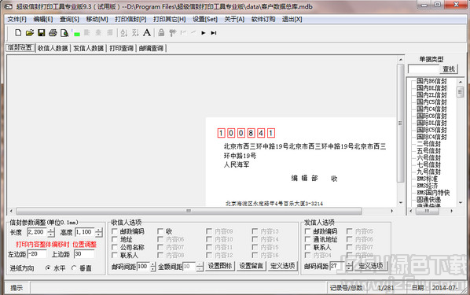Click the Printer icon in toolbar
470x295 pixels.
coord(53,33)
